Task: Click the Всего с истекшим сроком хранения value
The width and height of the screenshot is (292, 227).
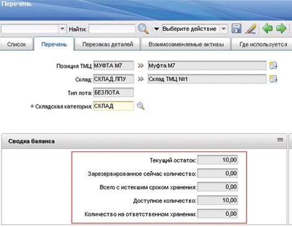Action: [217, 187]
